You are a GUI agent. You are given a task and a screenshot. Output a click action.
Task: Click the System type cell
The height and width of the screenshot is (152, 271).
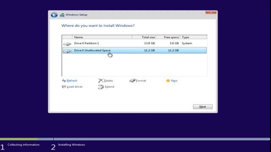pos(187,43)
